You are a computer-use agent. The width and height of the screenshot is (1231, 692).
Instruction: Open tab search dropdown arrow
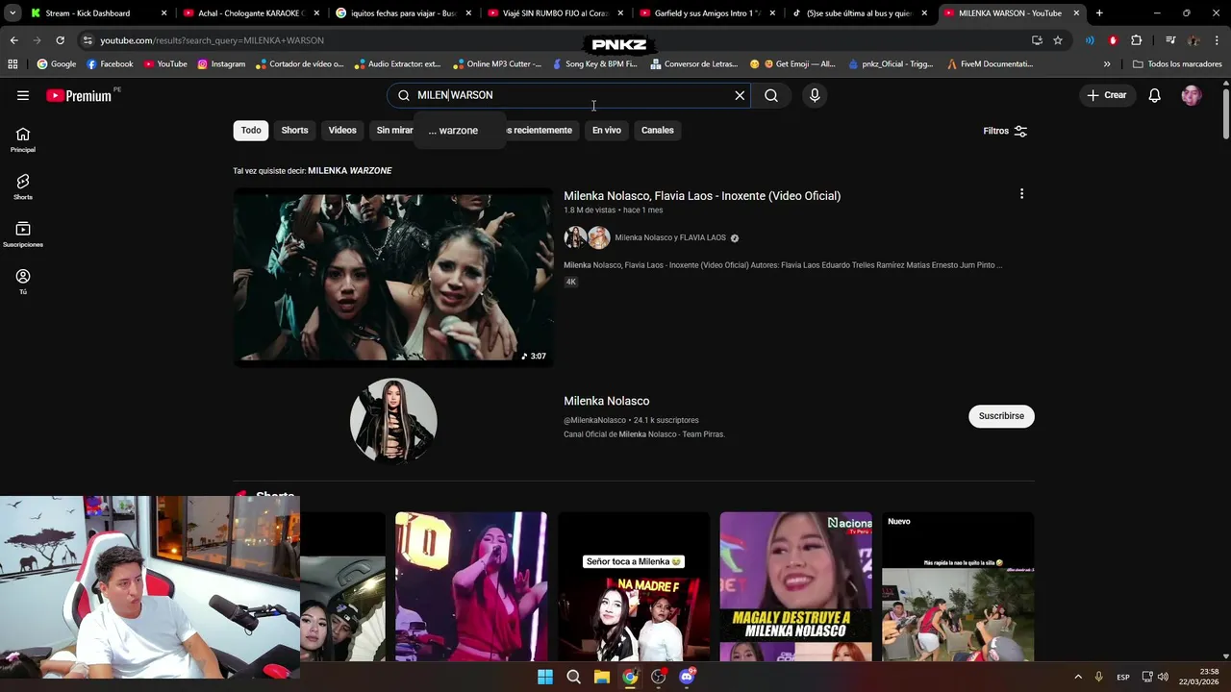coord(13,13)
